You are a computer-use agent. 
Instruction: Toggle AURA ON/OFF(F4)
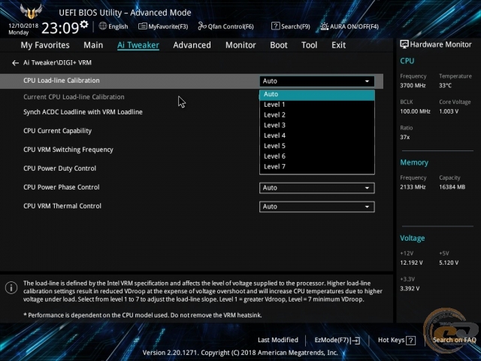pyautogui.click(x=349, y=26)
